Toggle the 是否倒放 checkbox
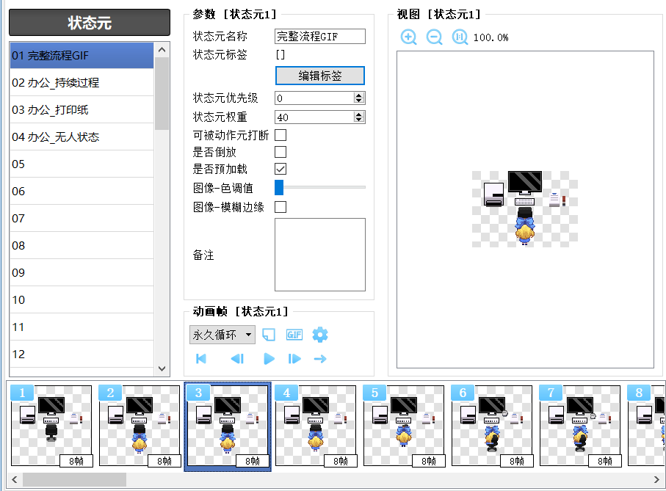 pos(280,152)
